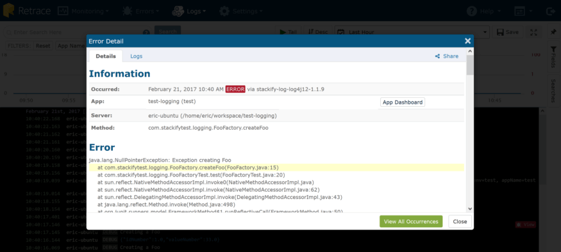
Task: Open the Logs dropdown menu
Action: (189, 11)
